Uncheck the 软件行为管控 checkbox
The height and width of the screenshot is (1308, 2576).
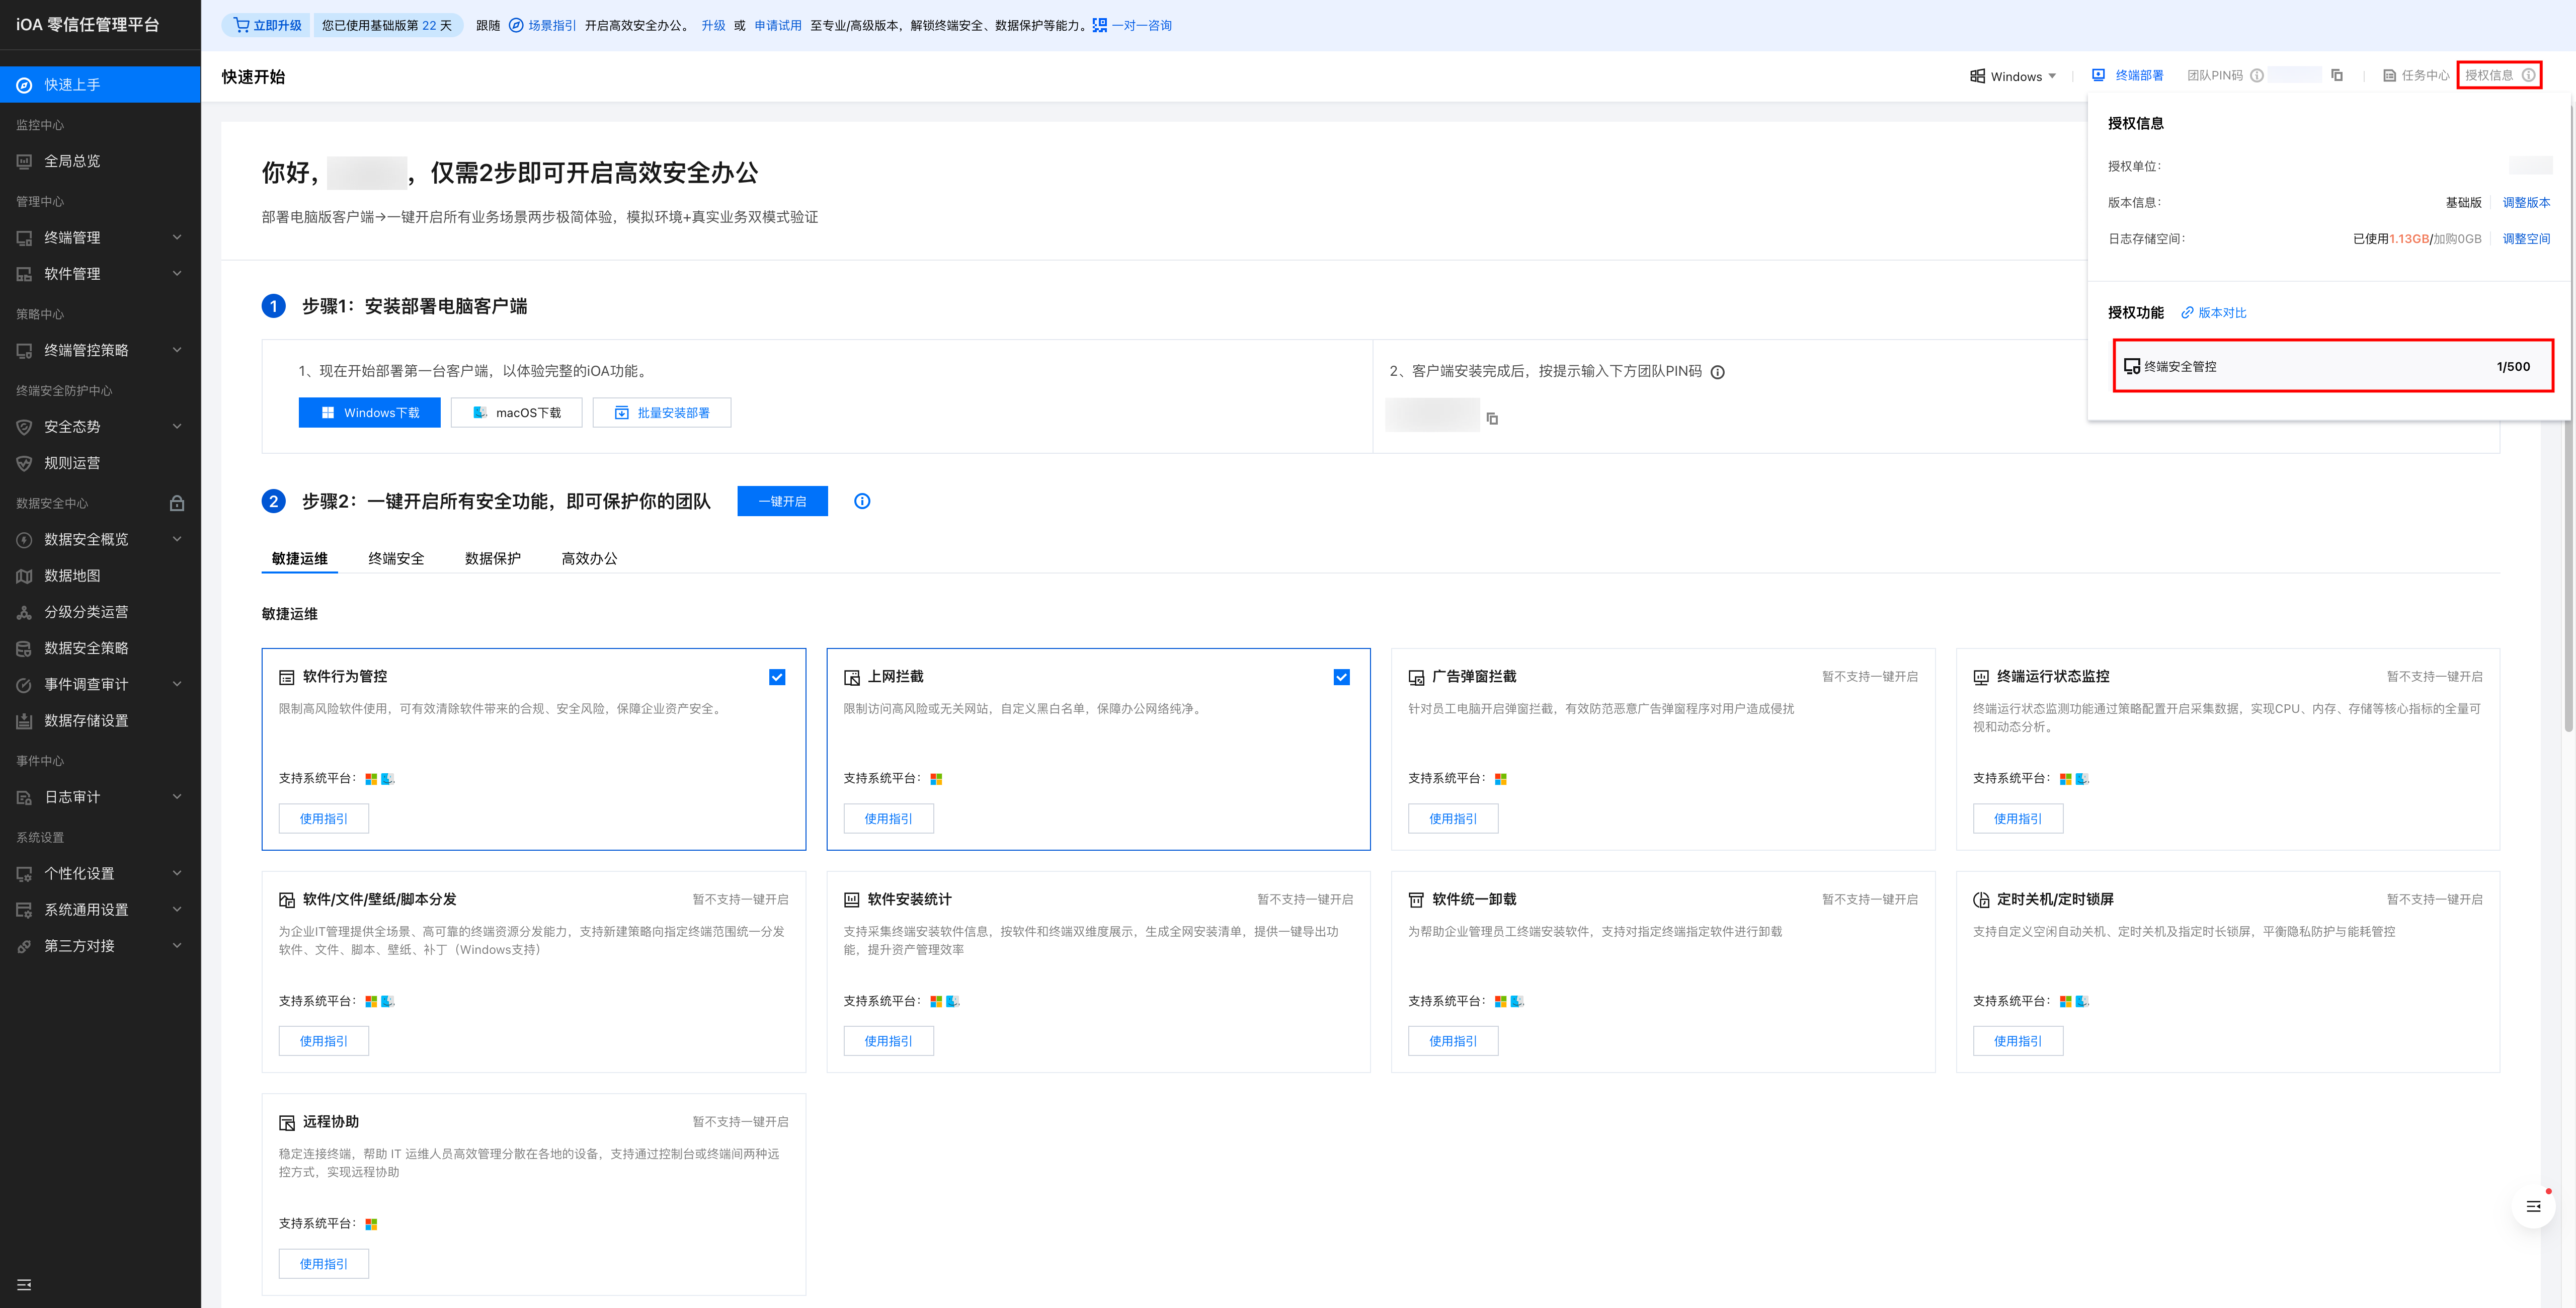click(777, 677)
